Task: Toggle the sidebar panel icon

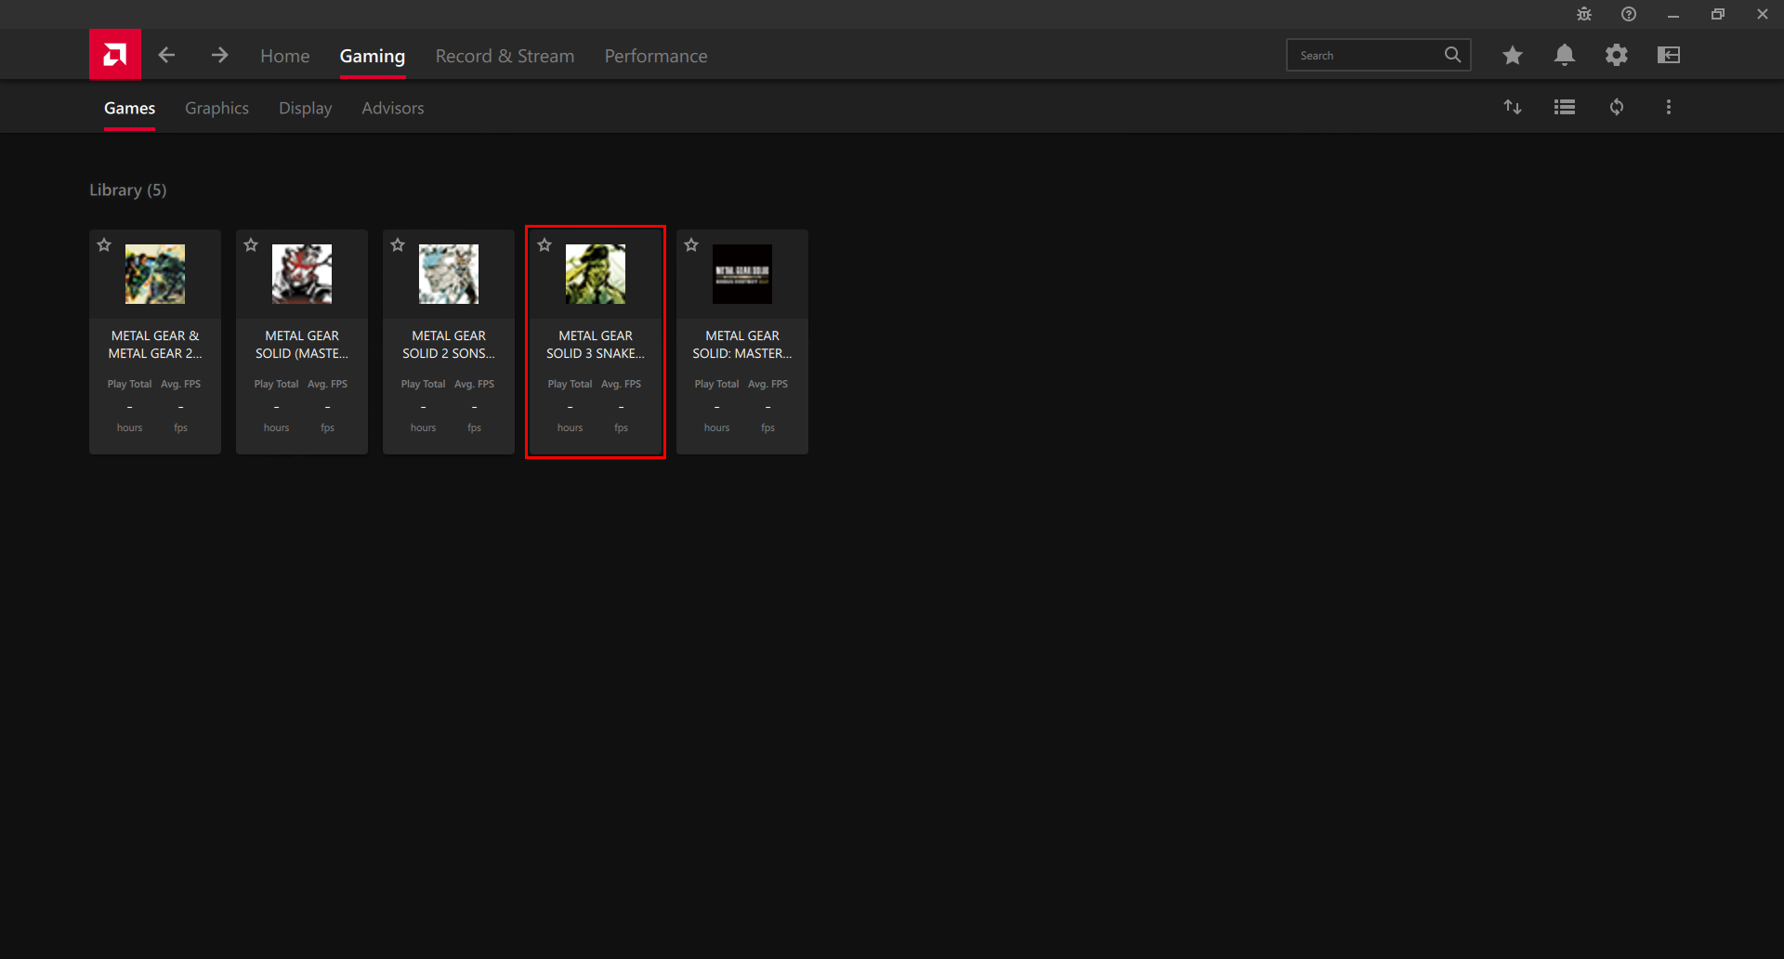Action: coord(1669,55)
